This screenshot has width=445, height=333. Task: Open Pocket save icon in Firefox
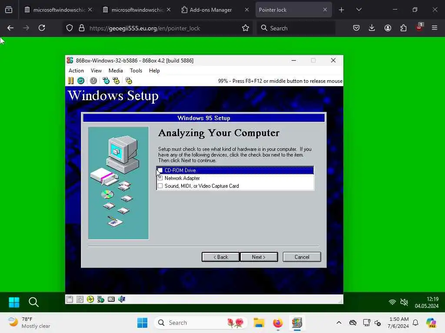[x=356, y=28]
